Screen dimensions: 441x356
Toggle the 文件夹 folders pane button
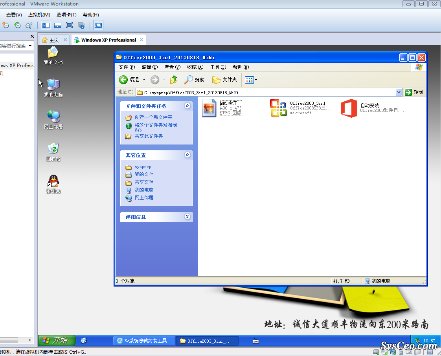[x=224, y=80]
